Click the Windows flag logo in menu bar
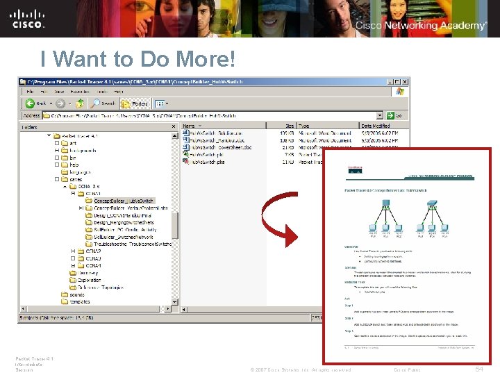Viewport: 500px width, 375px height. point(400,92)
